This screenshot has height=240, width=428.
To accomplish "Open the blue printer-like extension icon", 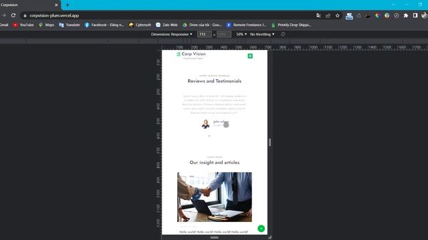I will coord(349,16).
